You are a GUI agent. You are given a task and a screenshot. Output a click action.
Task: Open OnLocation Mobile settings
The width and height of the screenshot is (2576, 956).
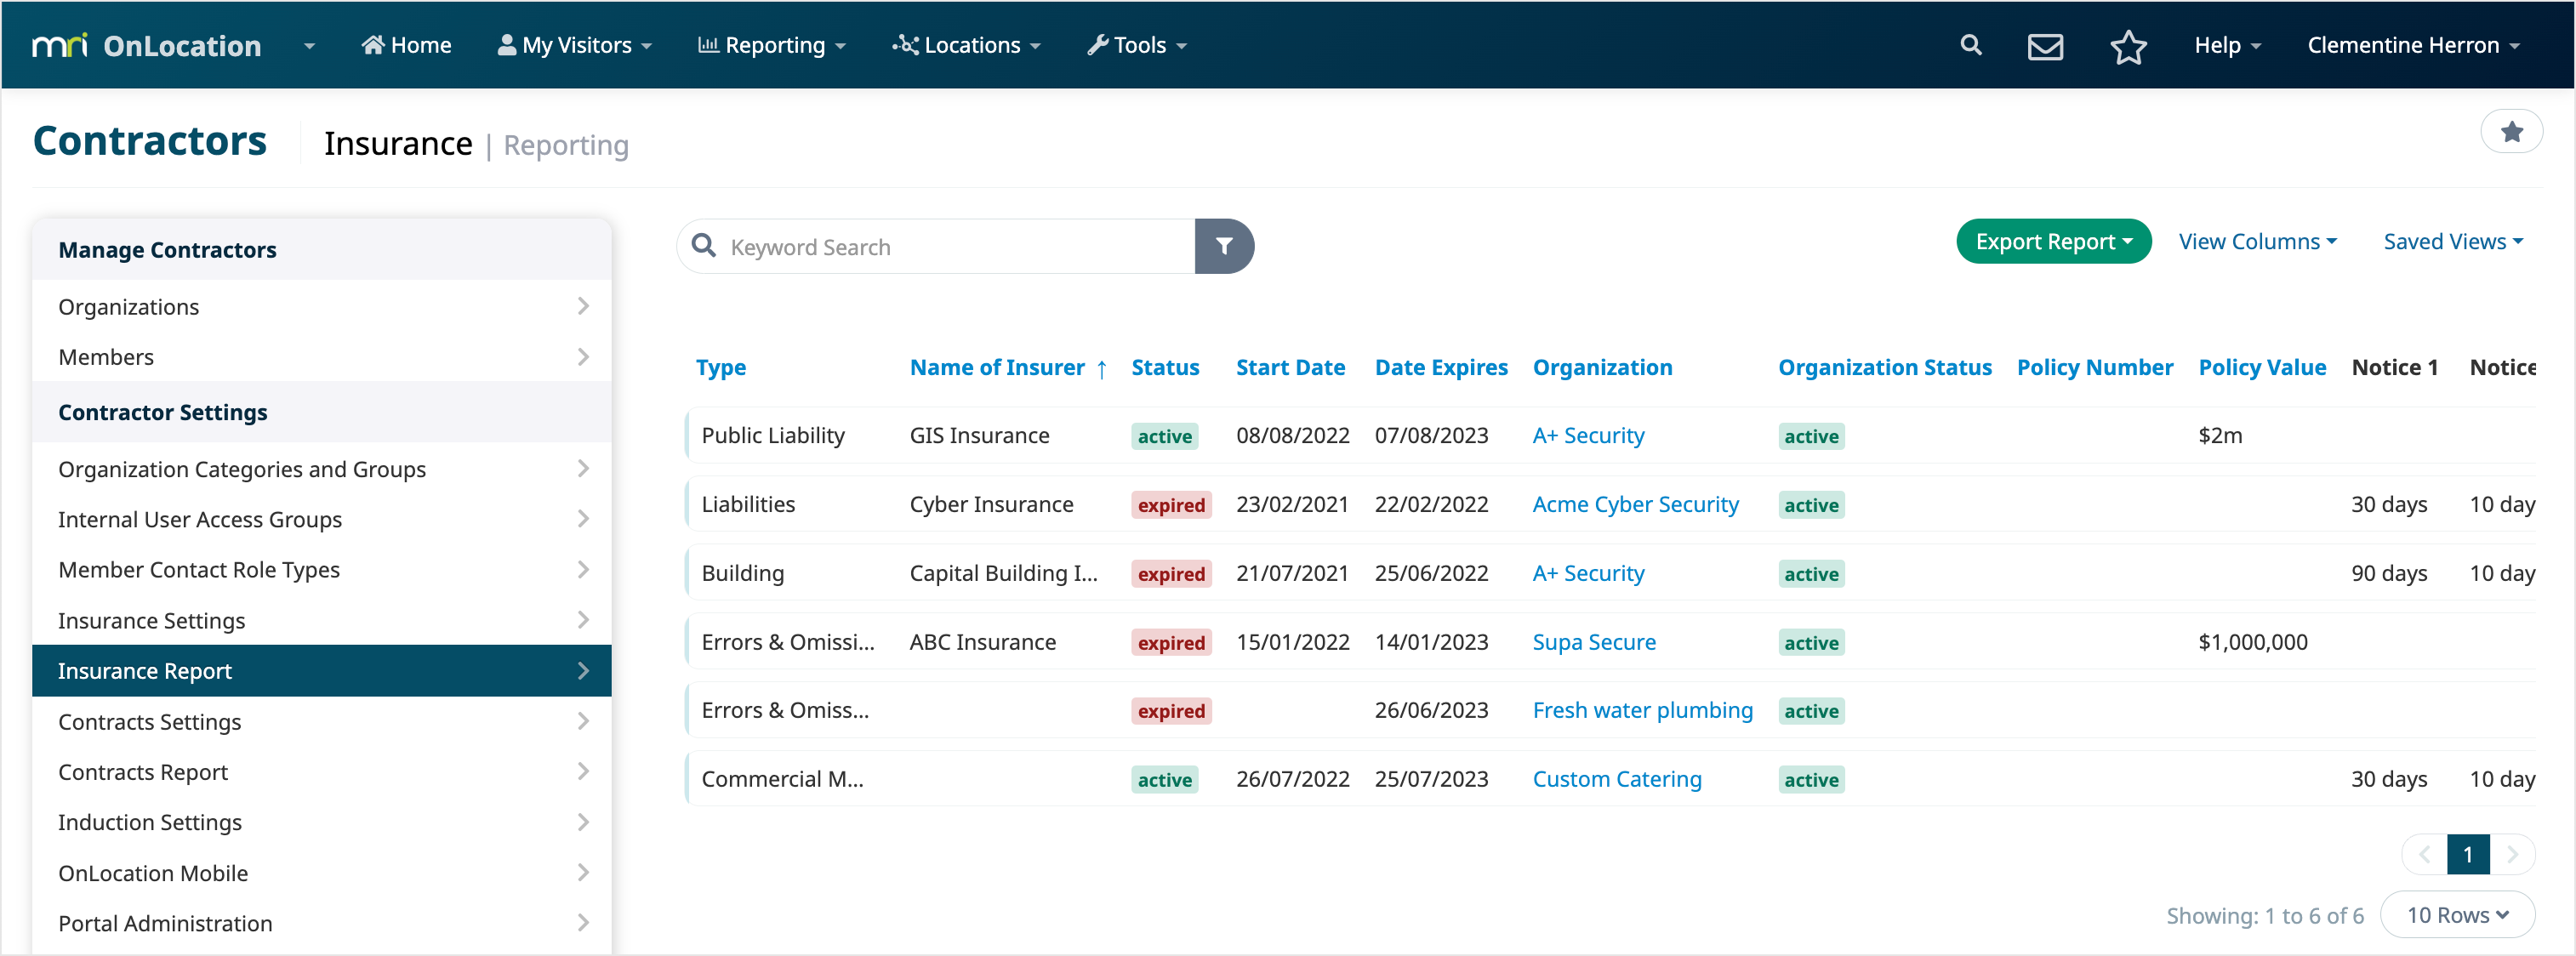[x=322, y=872]
